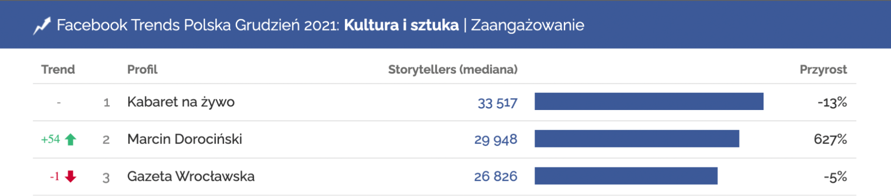
Task: Open the Marcin Dorociński profile
Action: coord(185,139)
